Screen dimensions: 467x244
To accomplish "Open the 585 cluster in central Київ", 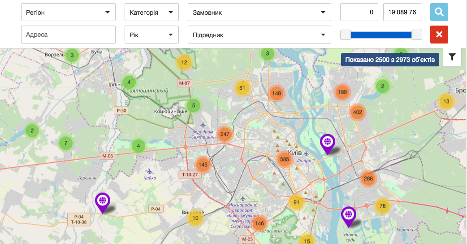I will tap(284, 159).
